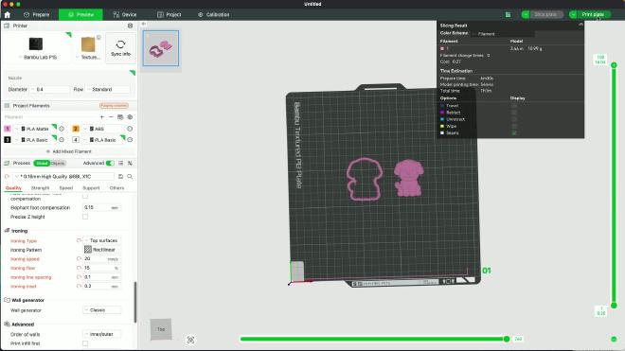Edit PLA Matte filament 1 preset
The width and height of the screenshot is (625, 351).
tap(62, 129)
